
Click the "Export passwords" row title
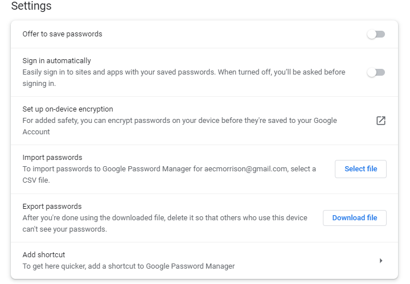coord(52,207)
